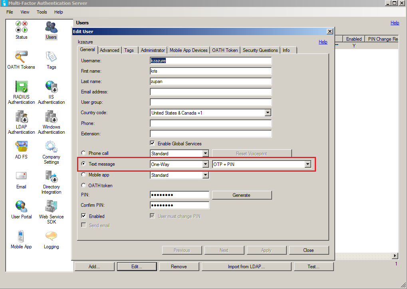
Task: Open Help link in Edit User dialog
Action: pos(323,42)
